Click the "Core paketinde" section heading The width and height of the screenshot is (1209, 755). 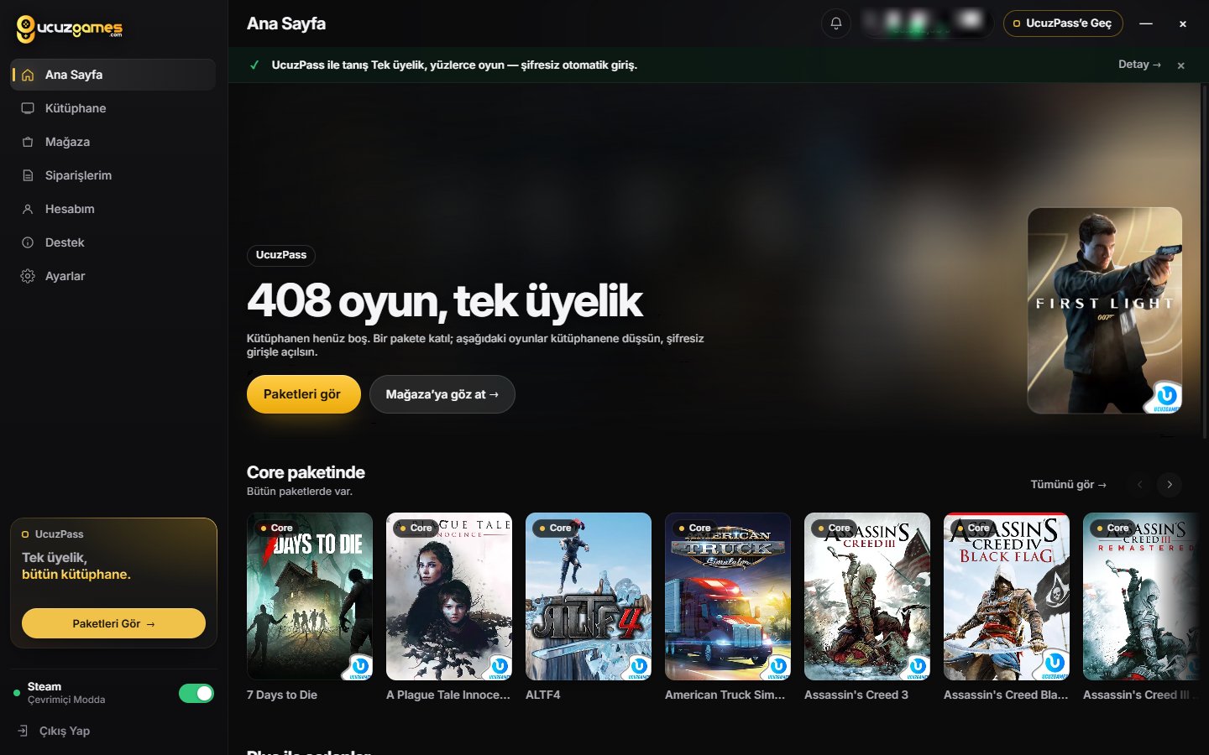pos(306,472)
